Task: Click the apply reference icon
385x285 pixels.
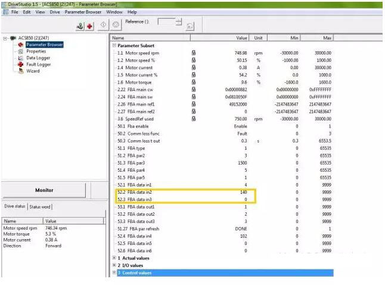Action: [x=190, y=26]
